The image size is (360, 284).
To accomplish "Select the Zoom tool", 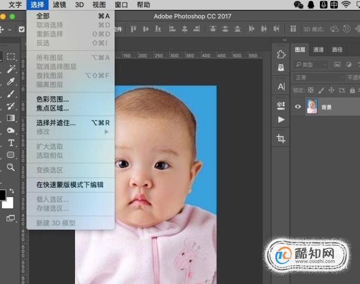I will coord(11,167).
